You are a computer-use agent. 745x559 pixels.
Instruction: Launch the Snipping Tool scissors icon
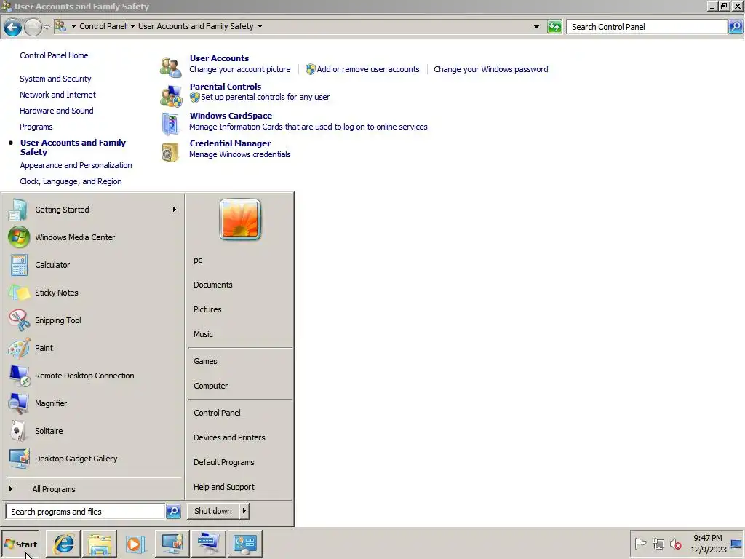coord(19,320)
